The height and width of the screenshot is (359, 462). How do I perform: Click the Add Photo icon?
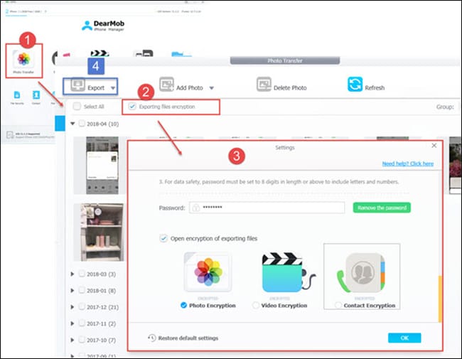[x=167, y=85]
